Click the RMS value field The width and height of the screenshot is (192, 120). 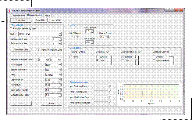tap(52, 75)
